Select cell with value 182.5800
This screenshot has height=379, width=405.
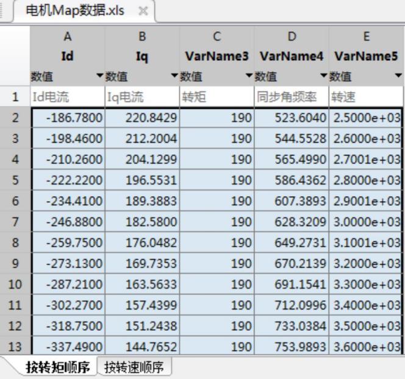point(142,222)
